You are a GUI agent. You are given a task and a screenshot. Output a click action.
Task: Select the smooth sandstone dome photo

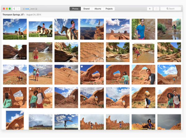point(66,75)
